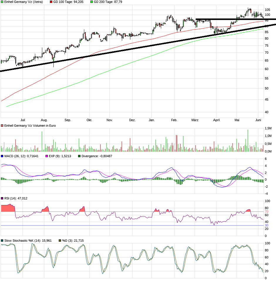Image resolution: width=276 pixels, height=281 pixels.
Task: Select the Okt. label on the time axis
Action: point(89,120)
